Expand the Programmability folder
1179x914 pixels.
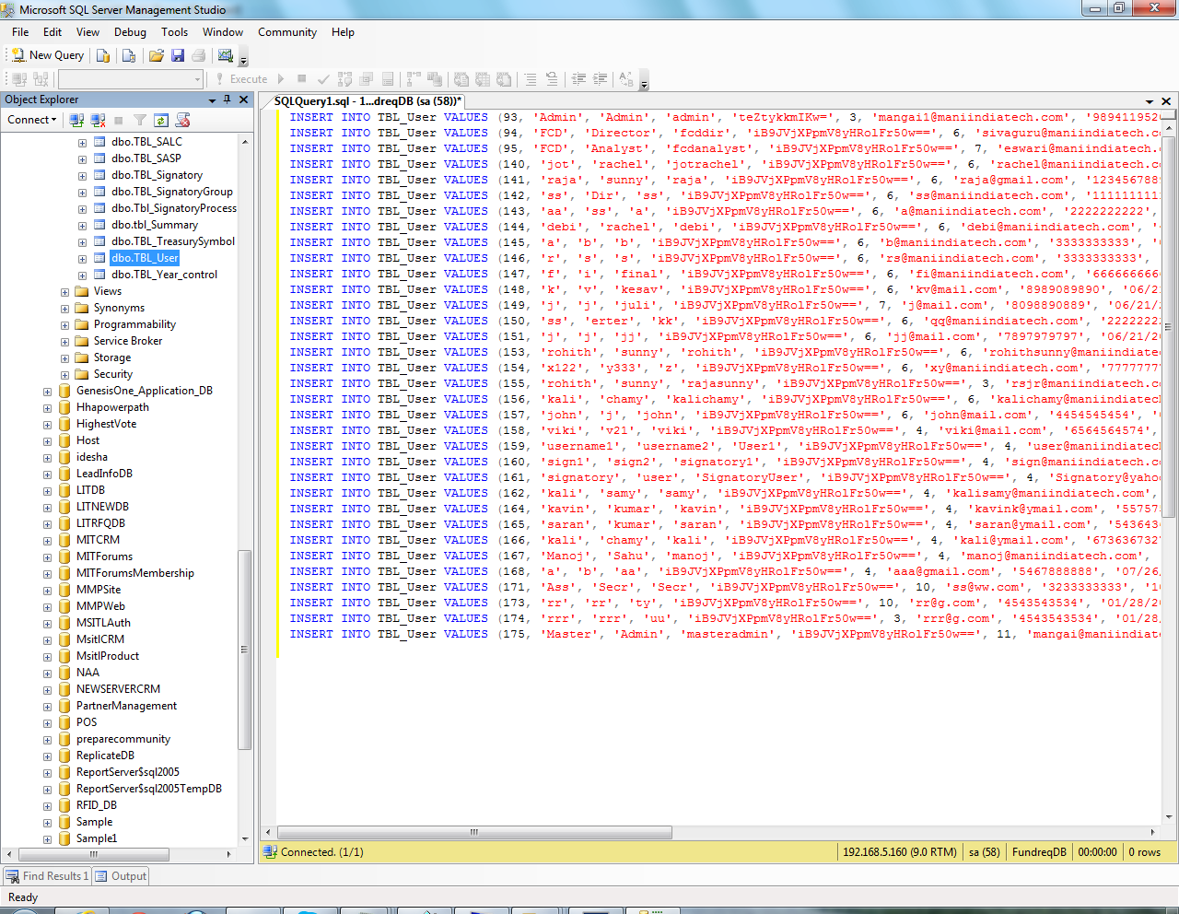64,325
